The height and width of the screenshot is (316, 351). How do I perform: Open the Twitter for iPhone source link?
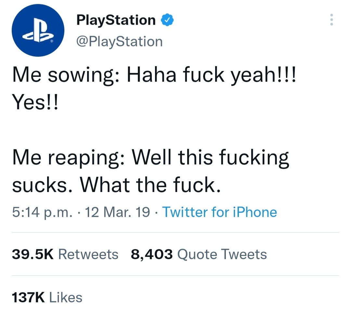point(220,212)
